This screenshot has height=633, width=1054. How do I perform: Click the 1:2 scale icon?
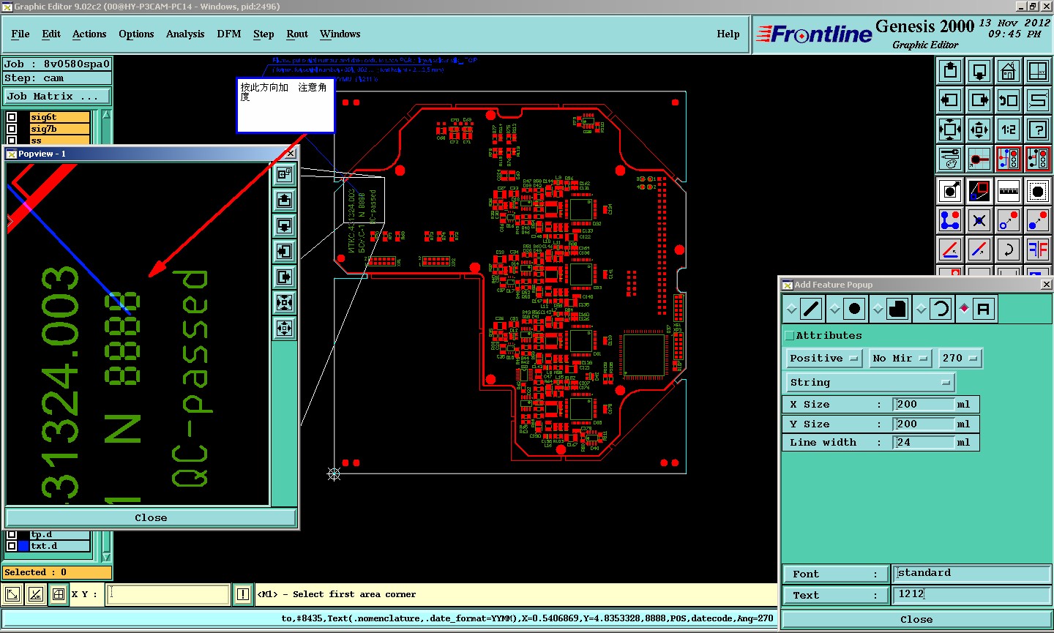point(1009,130)
